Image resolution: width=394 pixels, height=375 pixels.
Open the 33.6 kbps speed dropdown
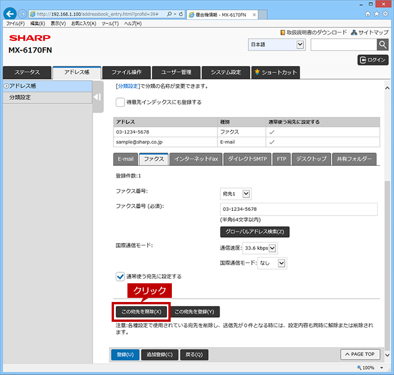click(260, 248)
